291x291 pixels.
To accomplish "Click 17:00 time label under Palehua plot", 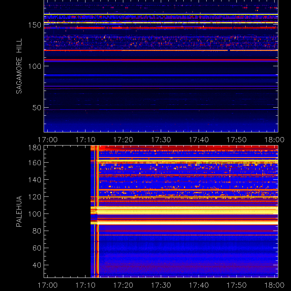I will click(48, 285).
